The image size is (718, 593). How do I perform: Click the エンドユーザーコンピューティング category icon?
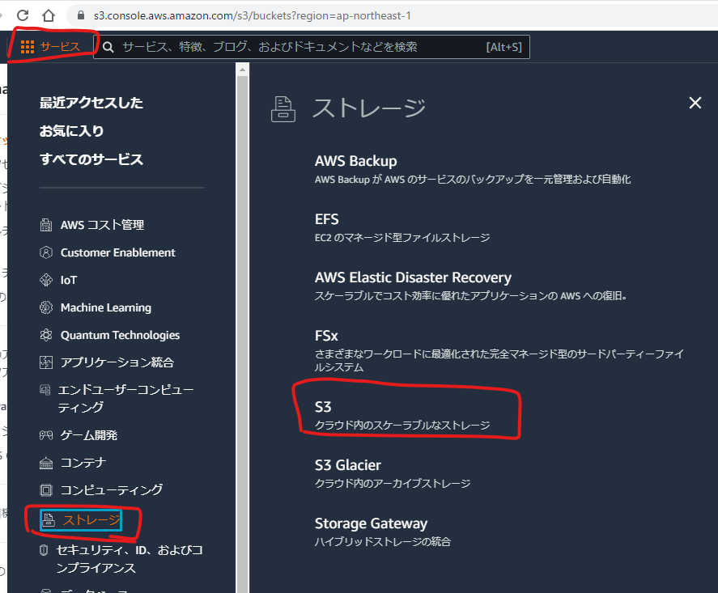point(45,390)
